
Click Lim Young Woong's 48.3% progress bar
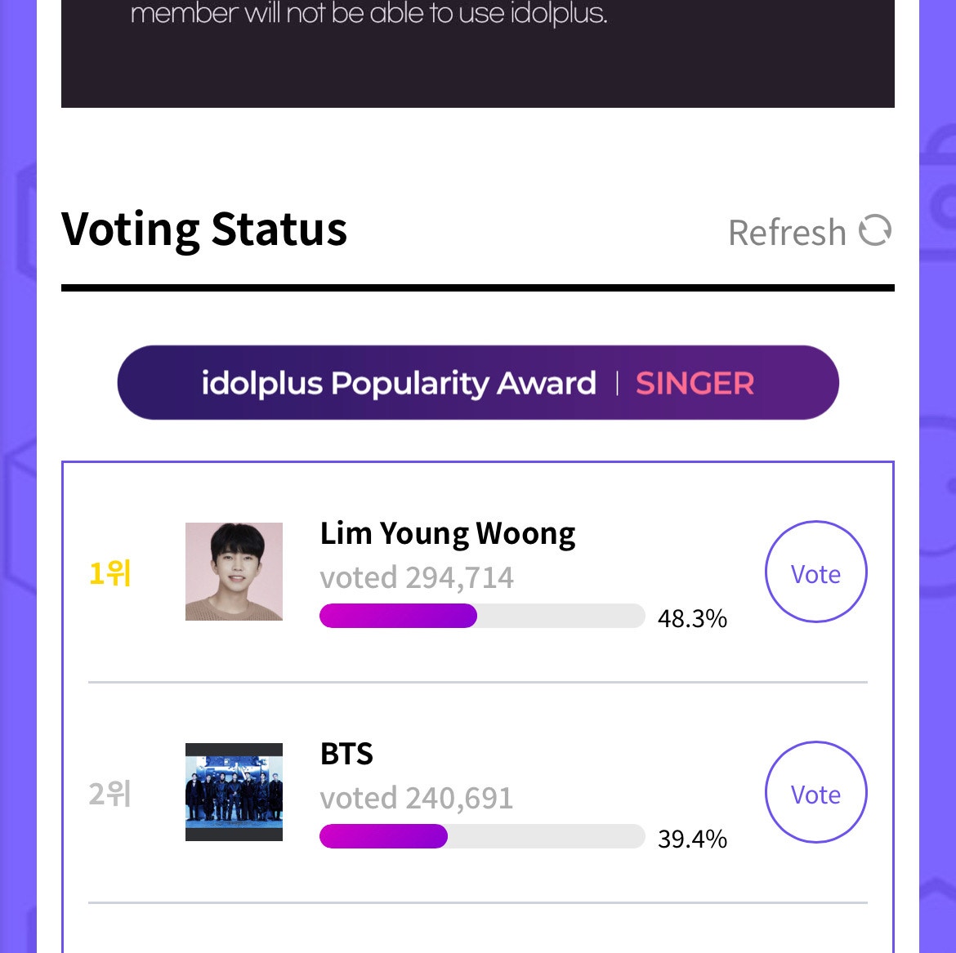pyautogui.click(x=482, y=616)
